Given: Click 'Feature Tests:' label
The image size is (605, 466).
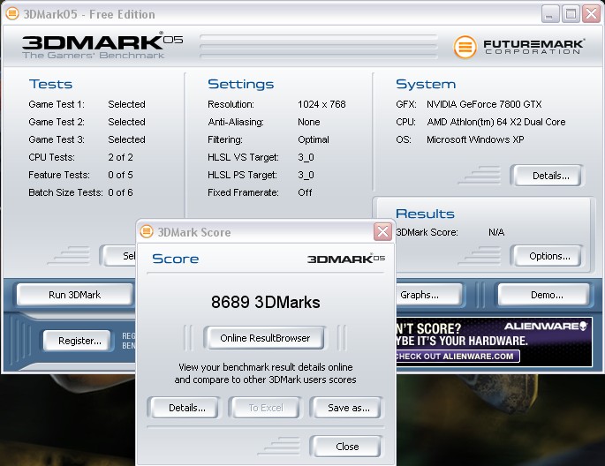Looking at the screenshot, I should click(59, 175).
